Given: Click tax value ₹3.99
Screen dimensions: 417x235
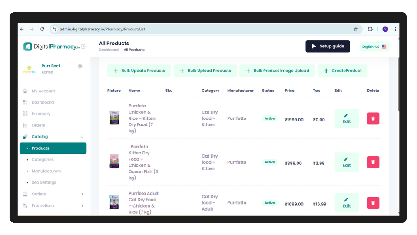Looking at the screenshot, I should coord(318,164).
